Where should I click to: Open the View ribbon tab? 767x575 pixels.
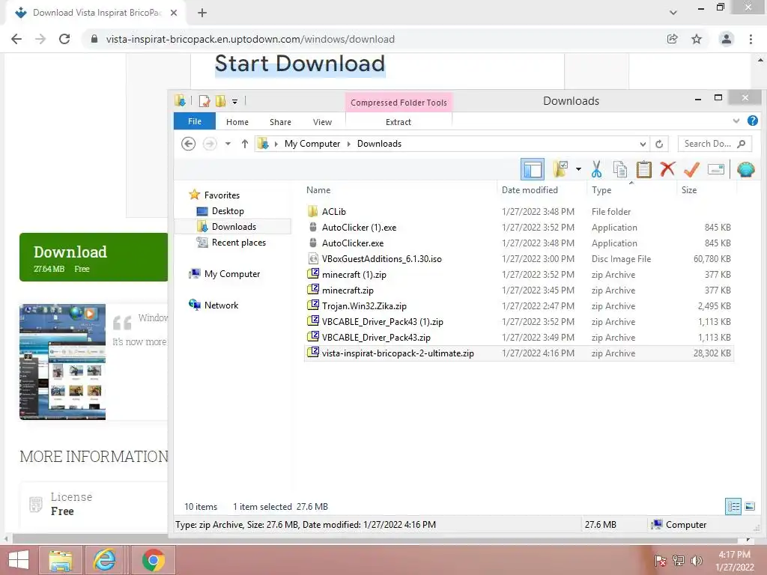[322, 122]
